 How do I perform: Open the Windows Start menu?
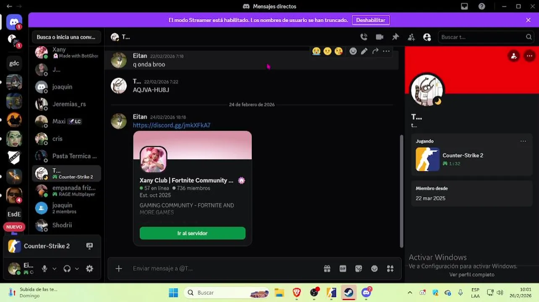(173, 292)
